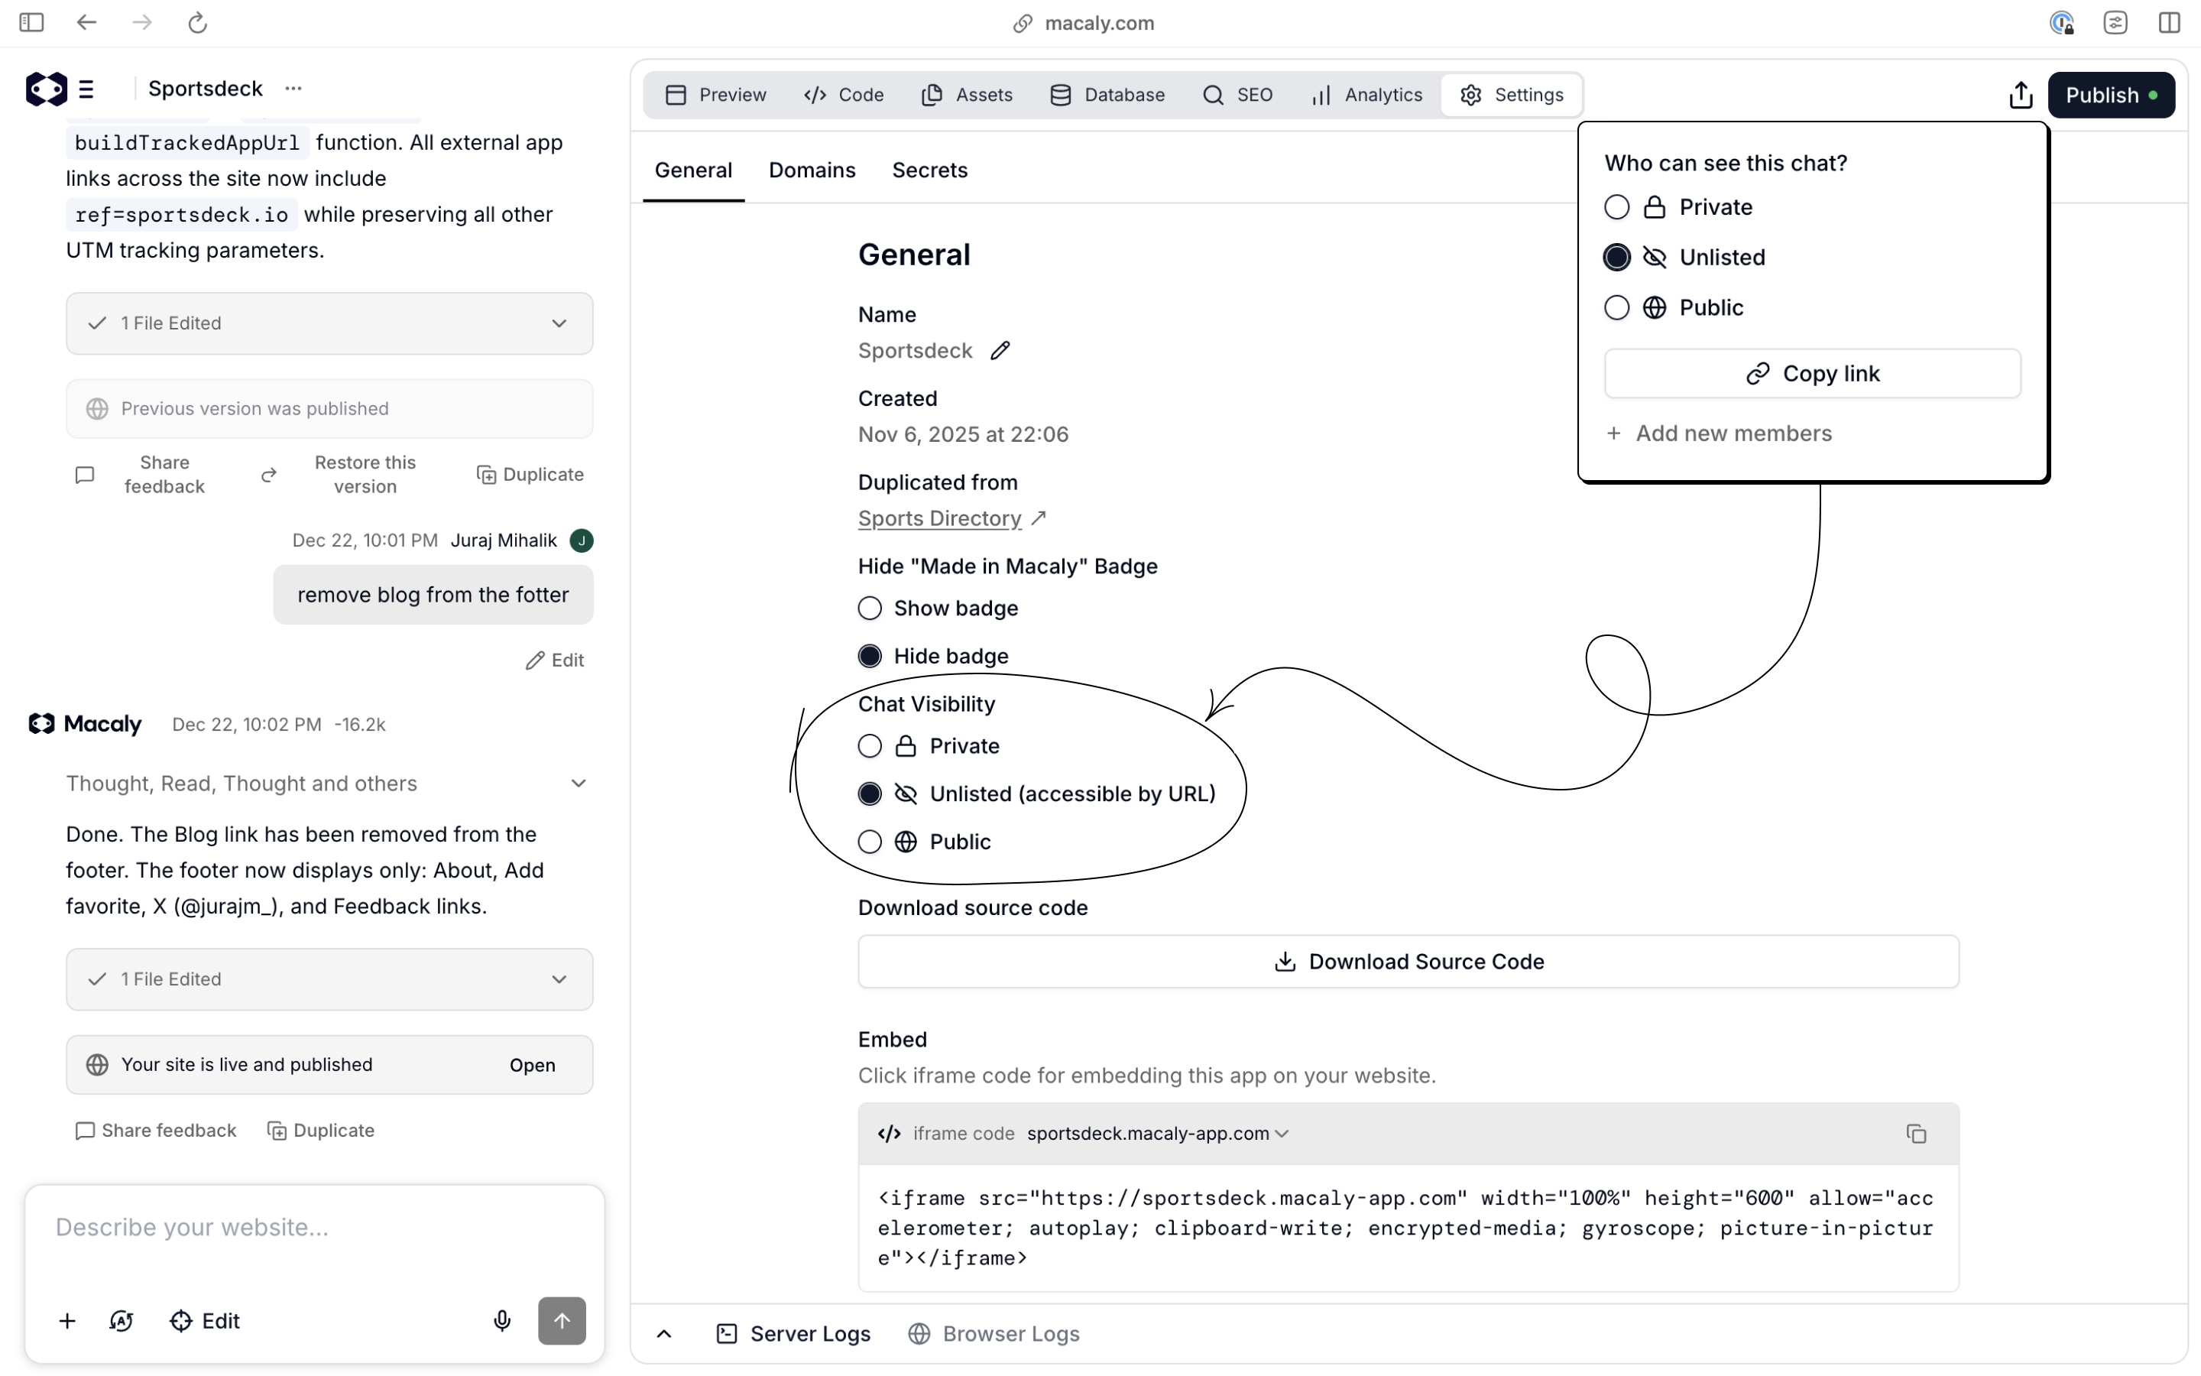The width and height of the screenshot is (2201, 1376).
Task: Edit the project name with the pencil icon
Action: click(1000, 350)
